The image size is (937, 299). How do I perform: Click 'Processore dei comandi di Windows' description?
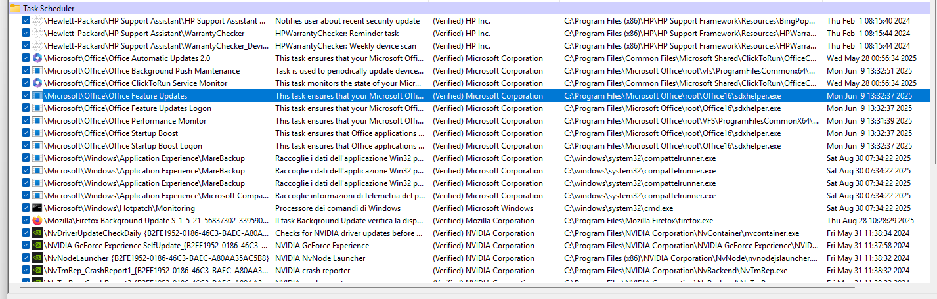coord(339,208)
